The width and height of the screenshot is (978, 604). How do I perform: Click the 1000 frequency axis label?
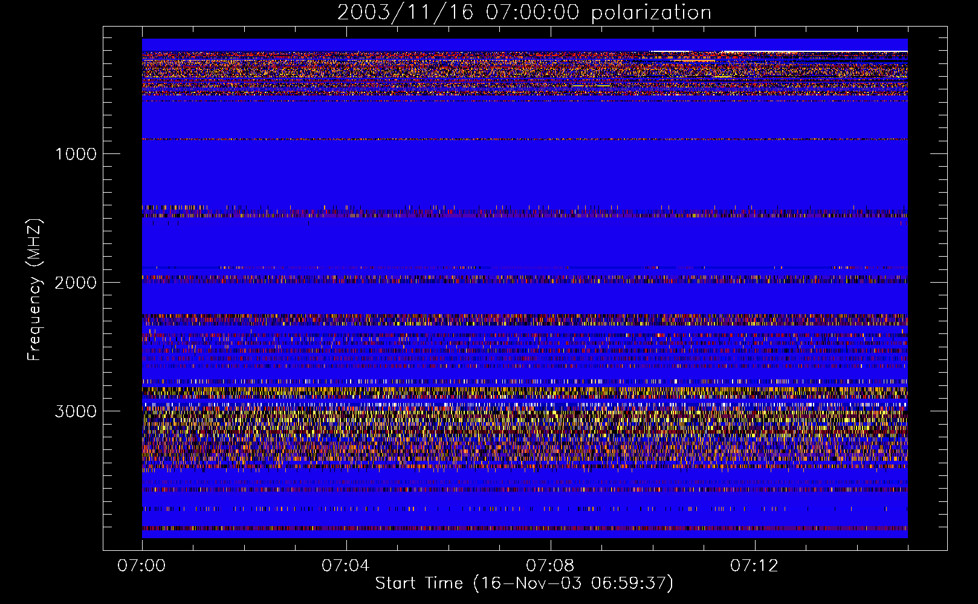[76, 154]
